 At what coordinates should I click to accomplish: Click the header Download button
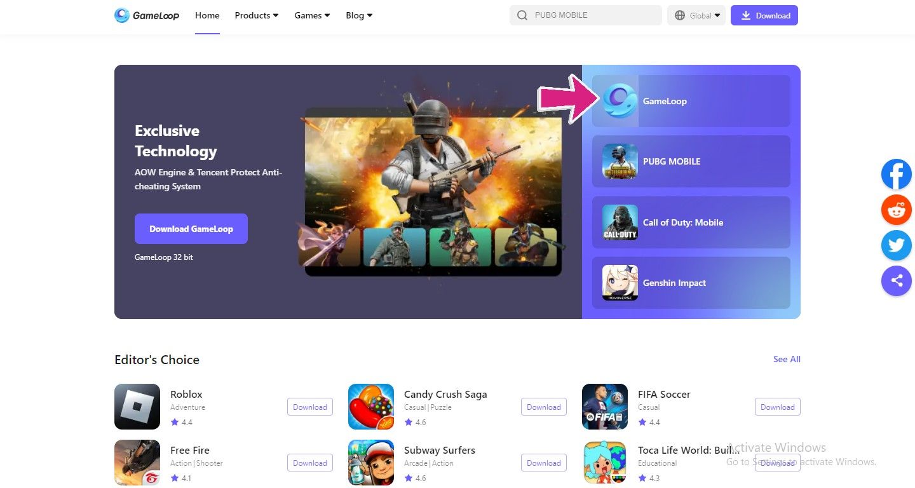coord(764,15)
